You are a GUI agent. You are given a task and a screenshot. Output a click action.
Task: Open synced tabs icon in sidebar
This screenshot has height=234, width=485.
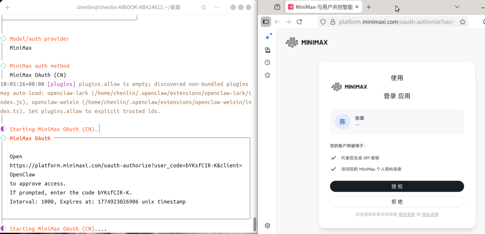[268, 50]
